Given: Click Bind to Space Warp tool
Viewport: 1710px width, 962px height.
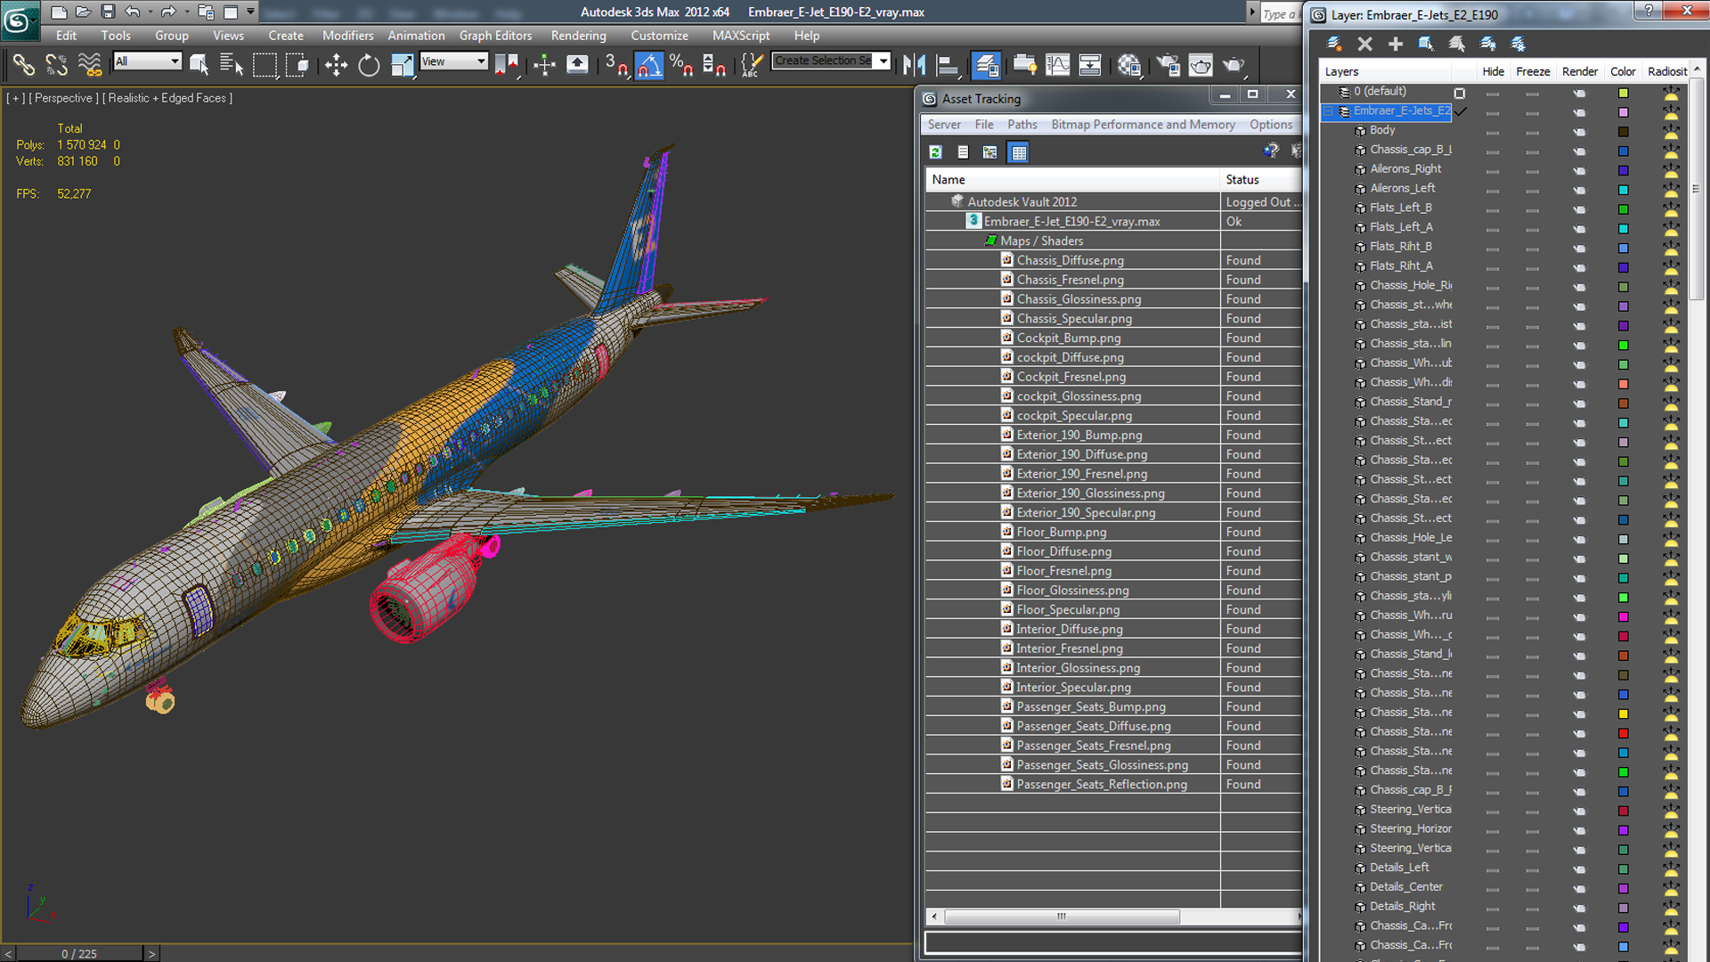Looking at the screenshot, I should [90, 64].
